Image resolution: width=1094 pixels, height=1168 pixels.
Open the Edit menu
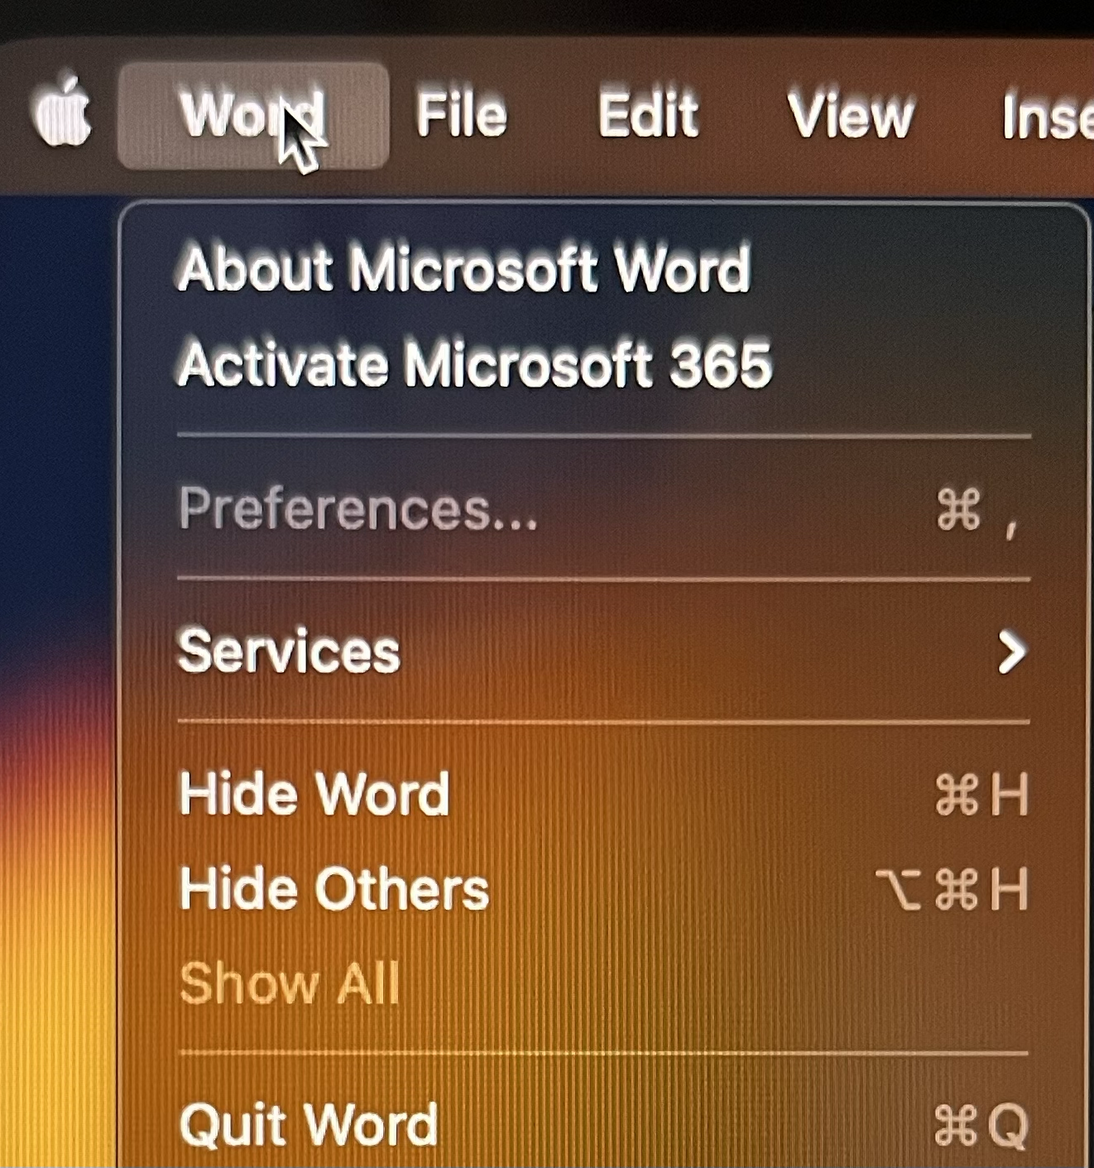tap(648, 114)
